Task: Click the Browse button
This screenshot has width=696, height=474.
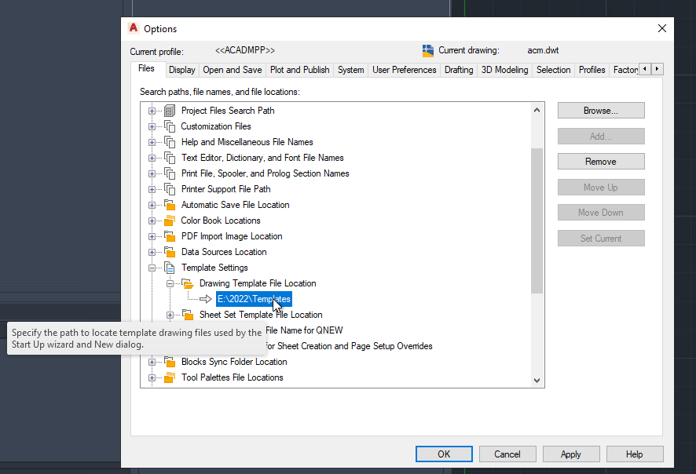Action: point(600,110)
